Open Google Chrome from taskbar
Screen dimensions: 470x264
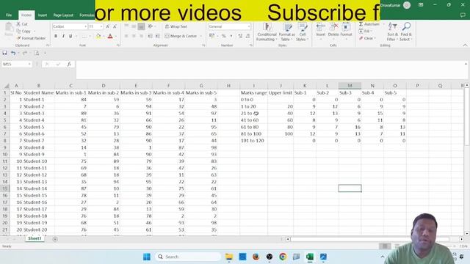(283, 257)
